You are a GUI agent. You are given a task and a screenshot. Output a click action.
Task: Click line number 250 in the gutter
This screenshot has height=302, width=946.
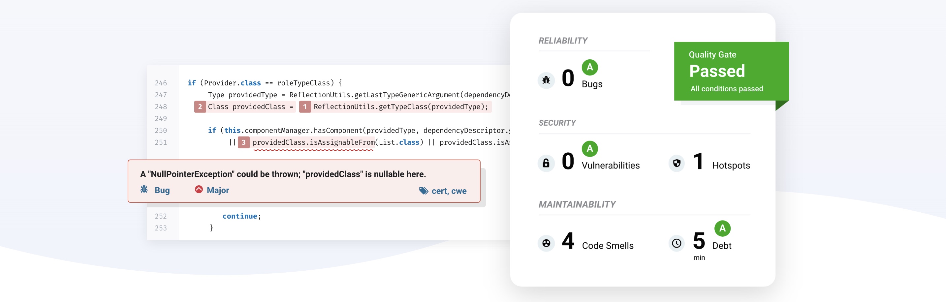tap(161, 131)
